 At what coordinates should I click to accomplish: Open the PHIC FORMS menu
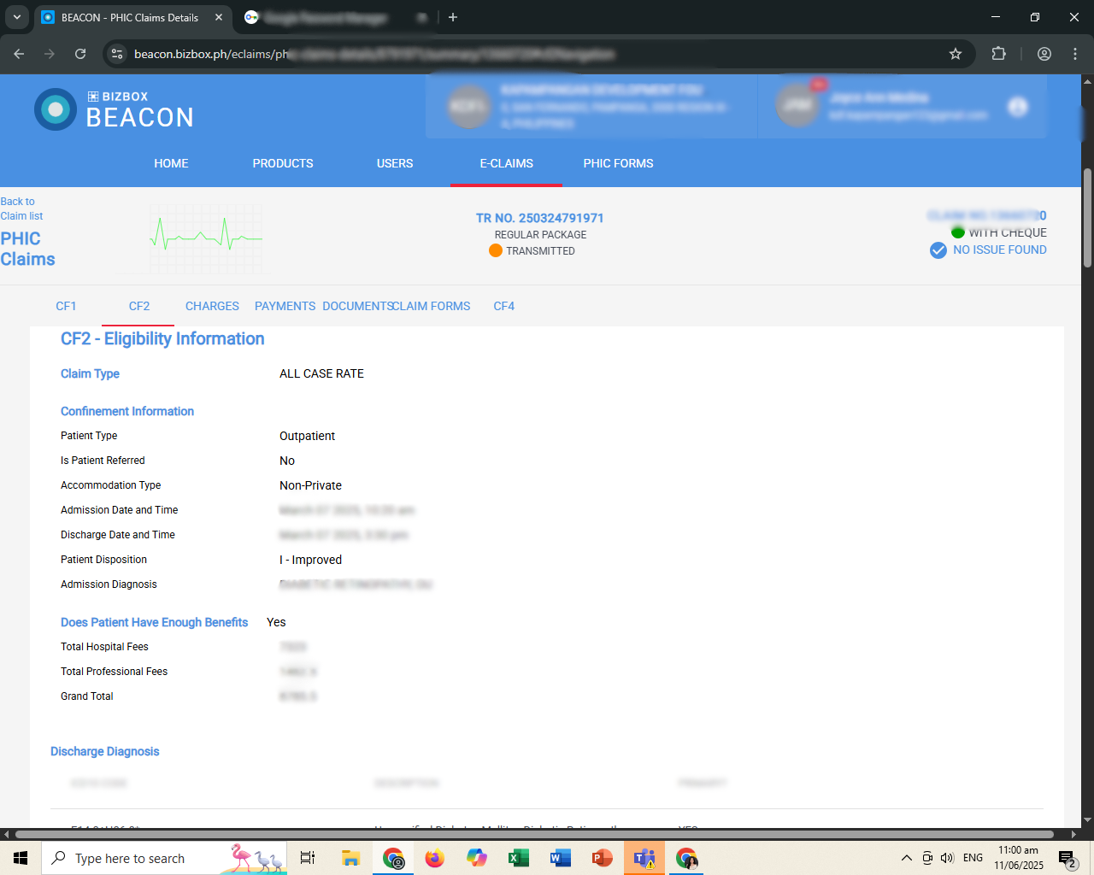click(x=619, y=163)
